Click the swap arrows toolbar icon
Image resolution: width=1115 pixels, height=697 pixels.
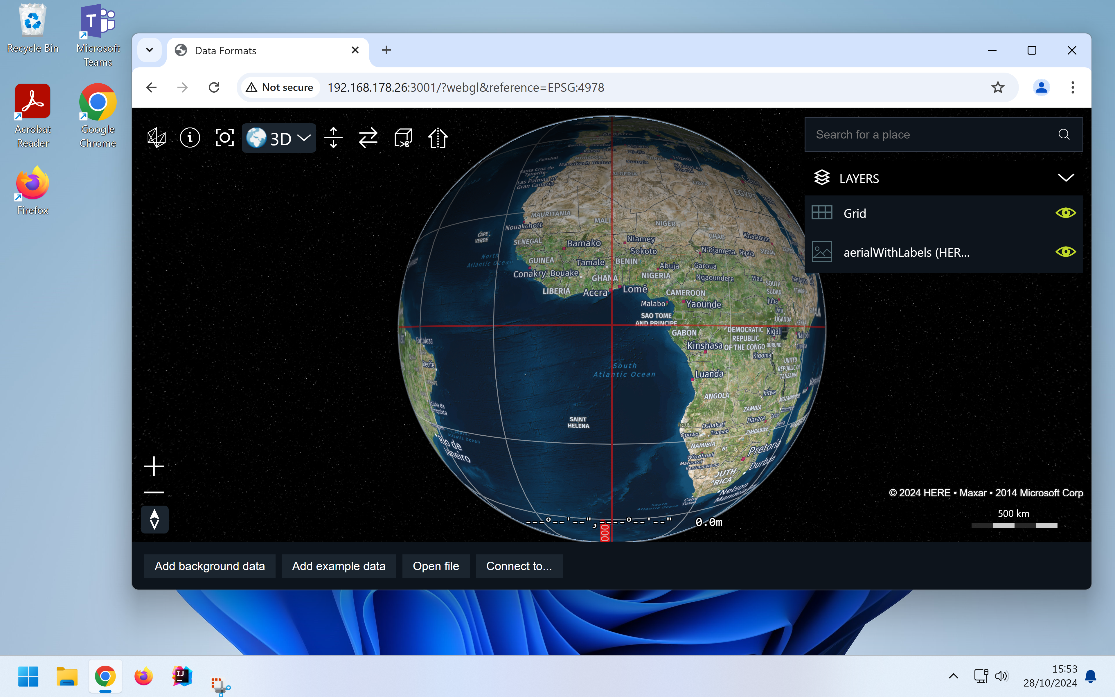coord(368,137)
